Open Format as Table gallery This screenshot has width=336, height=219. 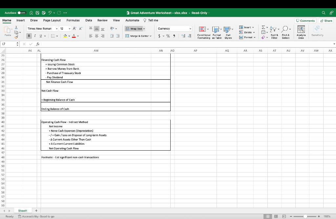click(x=217, y=33)
